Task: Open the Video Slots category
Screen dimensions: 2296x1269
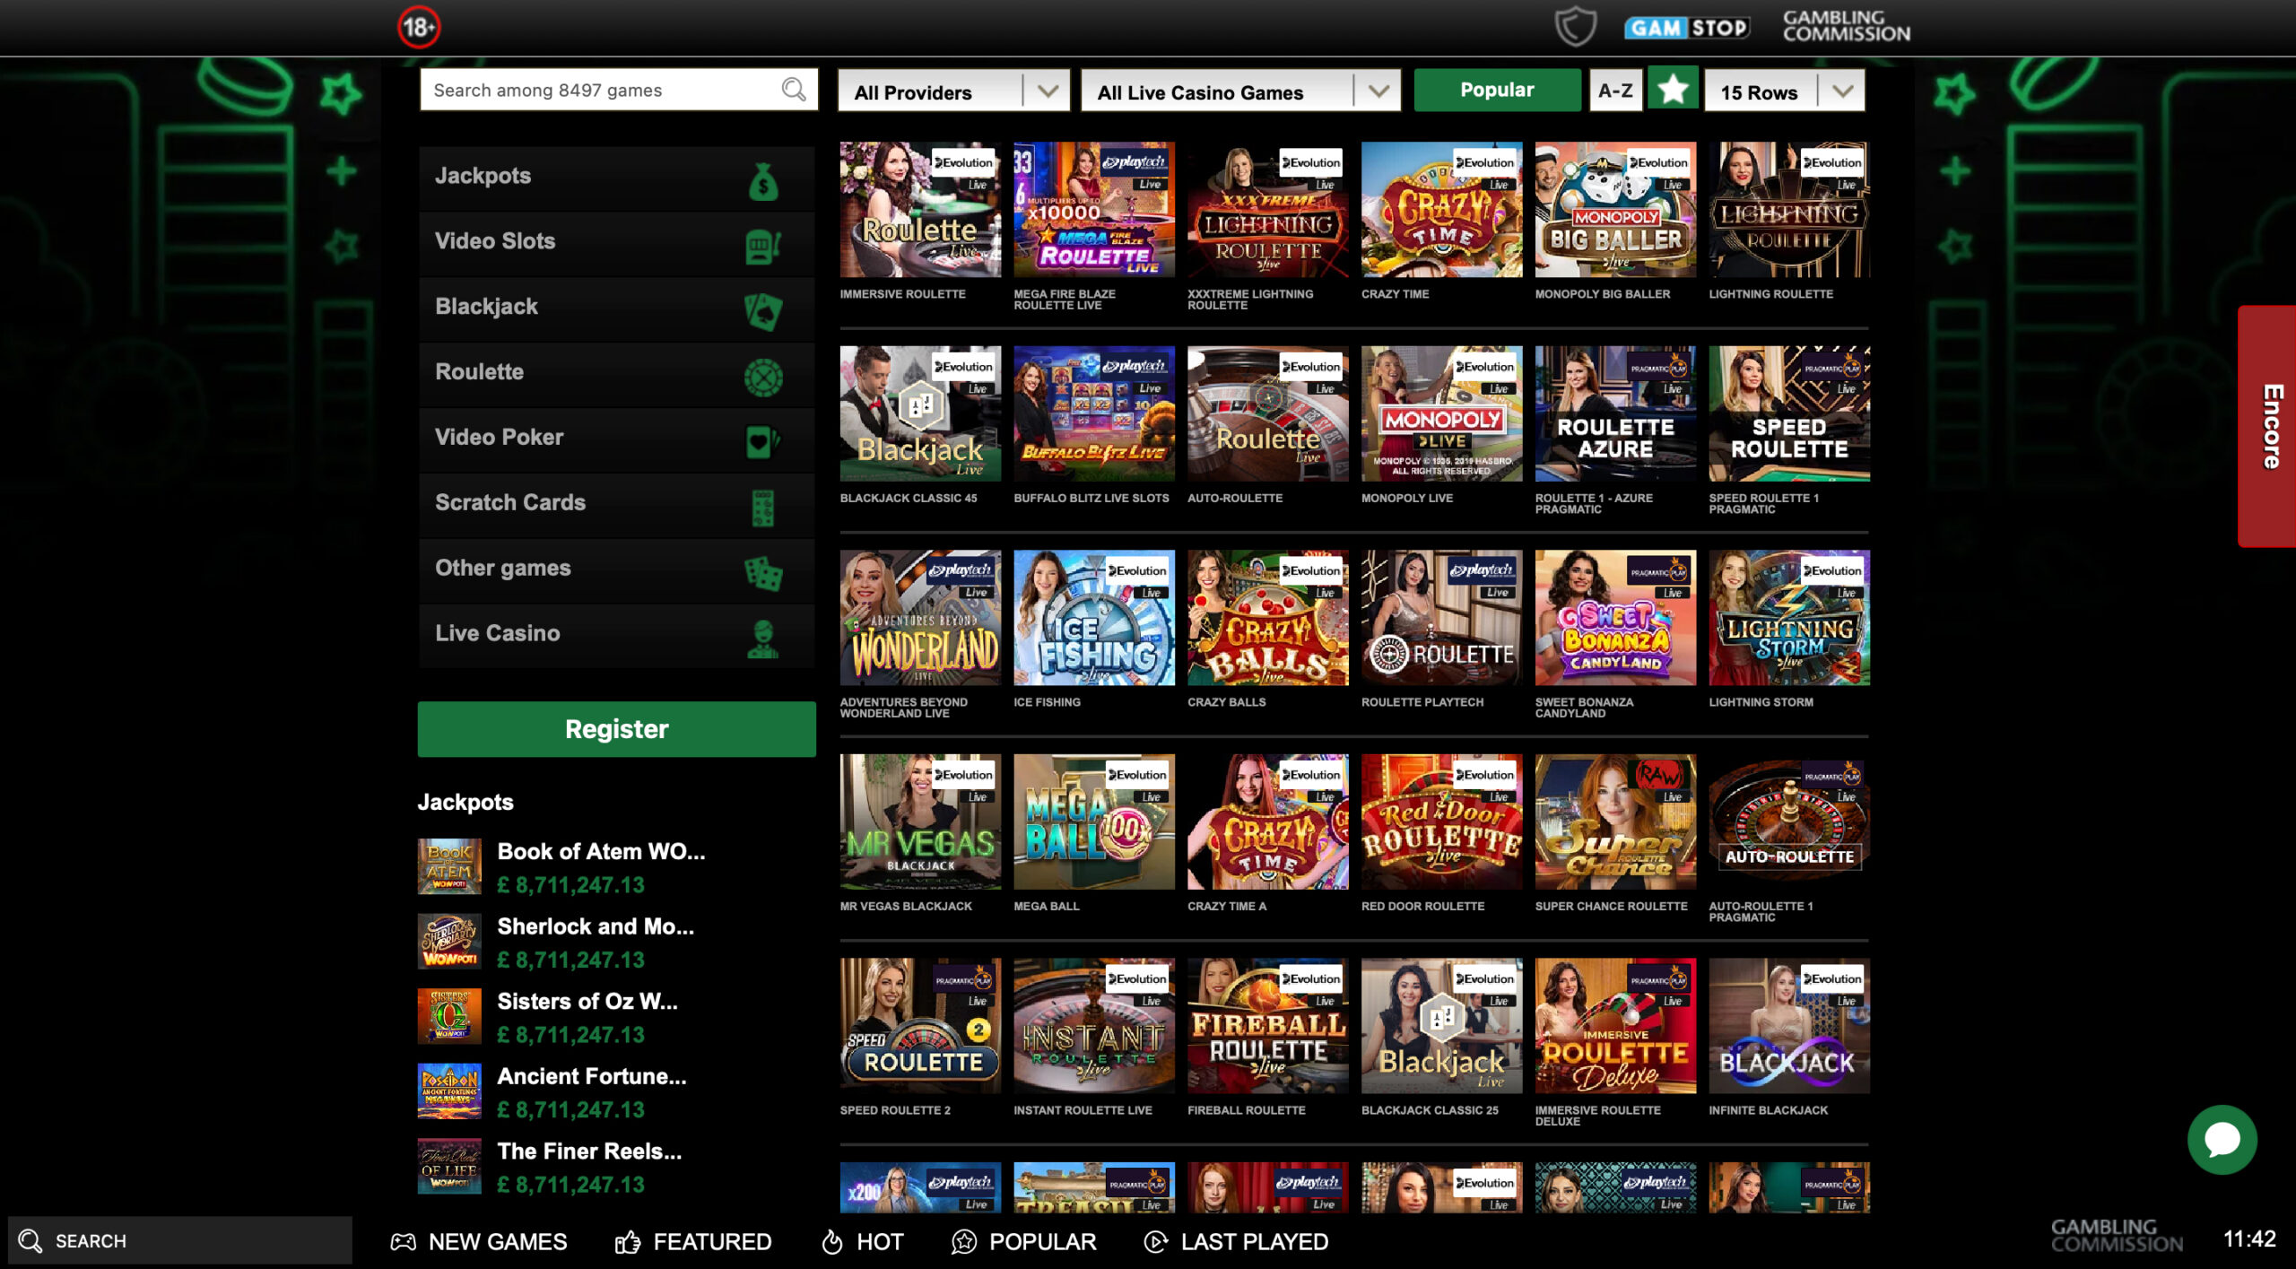Action: point(616,242)
